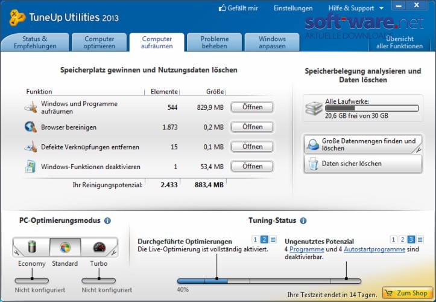
Task: Click the Alle Laufwerke drive stack icon
Action: pos(314,108)
